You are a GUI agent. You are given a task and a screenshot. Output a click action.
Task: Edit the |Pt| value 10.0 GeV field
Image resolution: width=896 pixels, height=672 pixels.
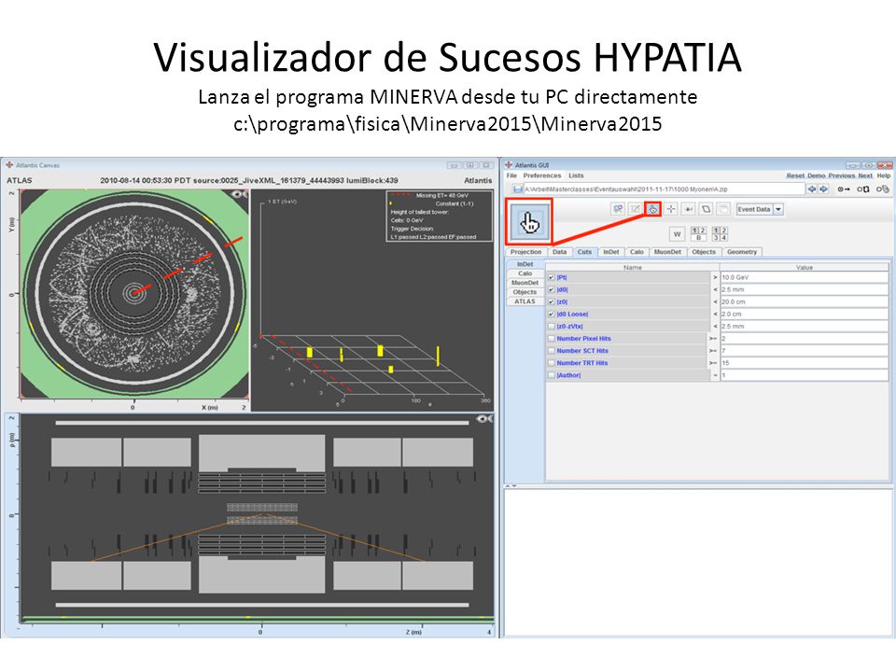804,278
